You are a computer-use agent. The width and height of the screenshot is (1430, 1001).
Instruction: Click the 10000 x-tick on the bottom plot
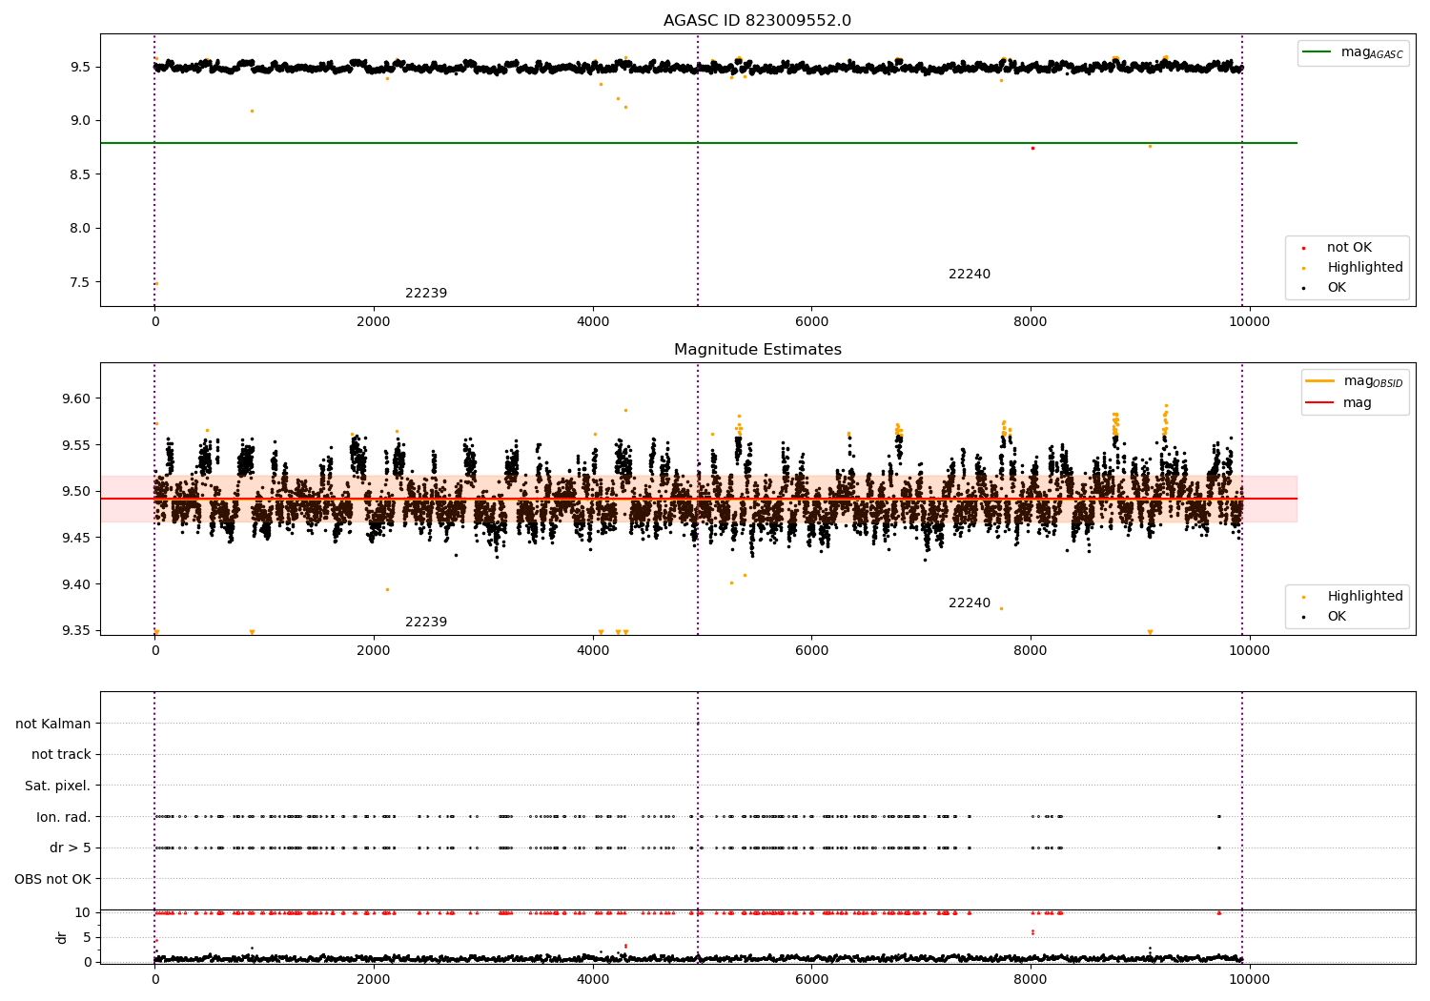click(1249, 979)
